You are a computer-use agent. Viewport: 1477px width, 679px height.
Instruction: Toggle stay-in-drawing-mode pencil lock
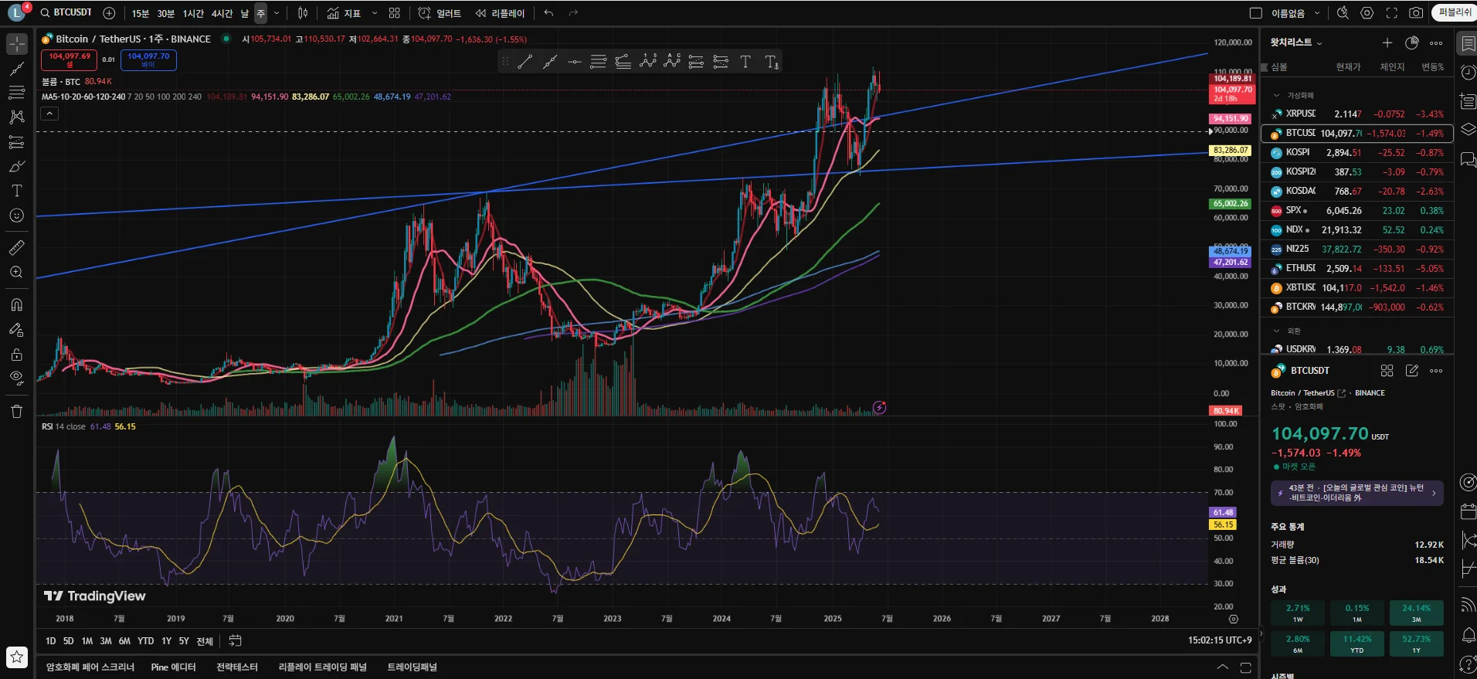pyautogui.click(x=16, y=330)
